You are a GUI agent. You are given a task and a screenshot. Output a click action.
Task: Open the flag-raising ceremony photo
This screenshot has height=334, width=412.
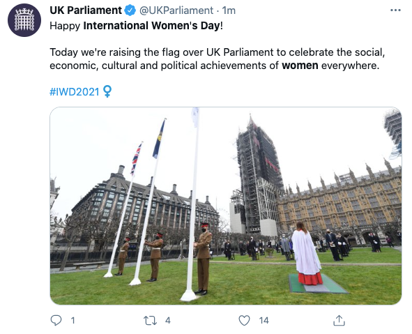226,206
